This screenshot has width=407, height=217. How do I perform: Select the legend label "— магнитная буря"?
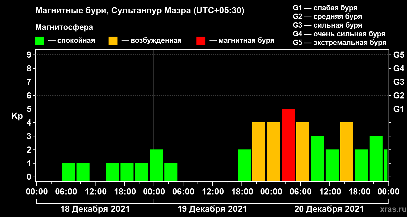tap(242, 41)
